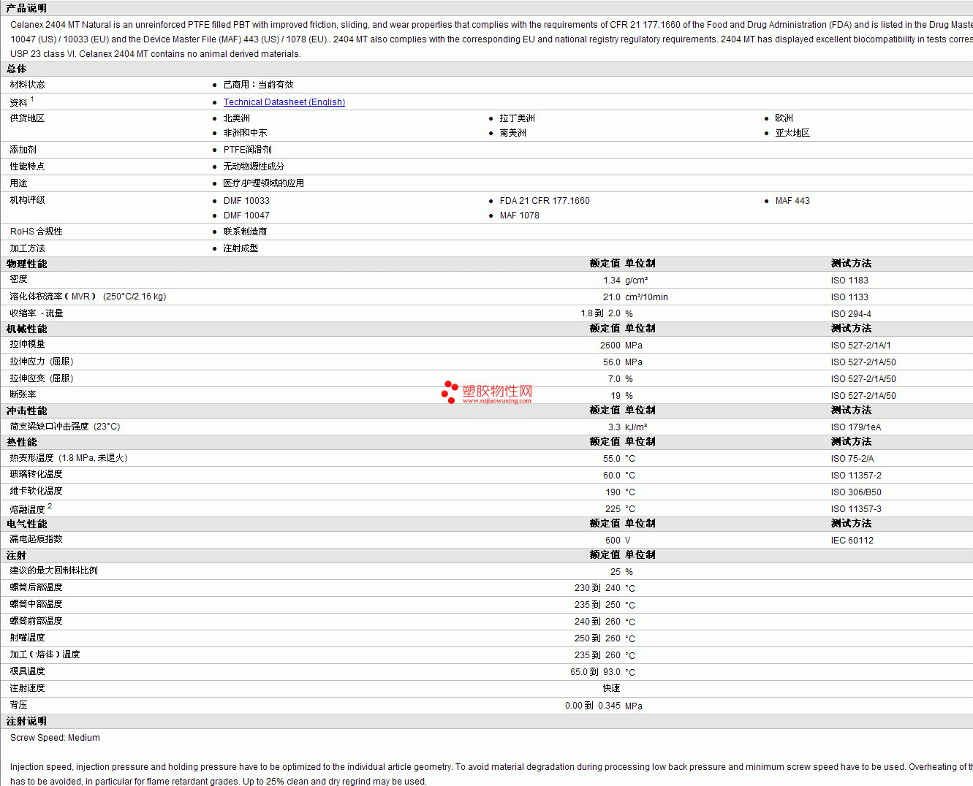Select the region entry 欧洲
973x786 pixels.
point(784,118)
